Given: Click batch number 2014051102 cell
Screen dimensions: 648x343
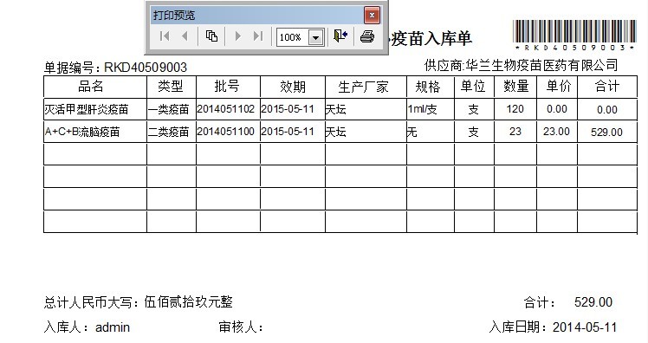Looking at the screenshot, I should [228, 109].
